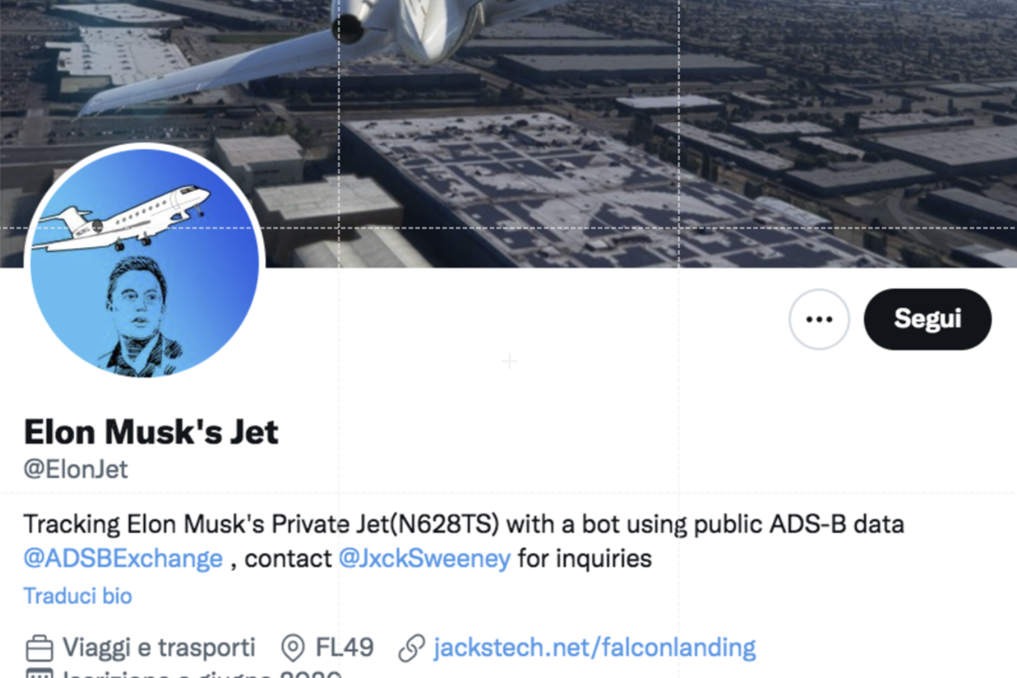Translate the bio via Traduci bio
Viewport: 1017px width, 678px height.
coord(77,595)
